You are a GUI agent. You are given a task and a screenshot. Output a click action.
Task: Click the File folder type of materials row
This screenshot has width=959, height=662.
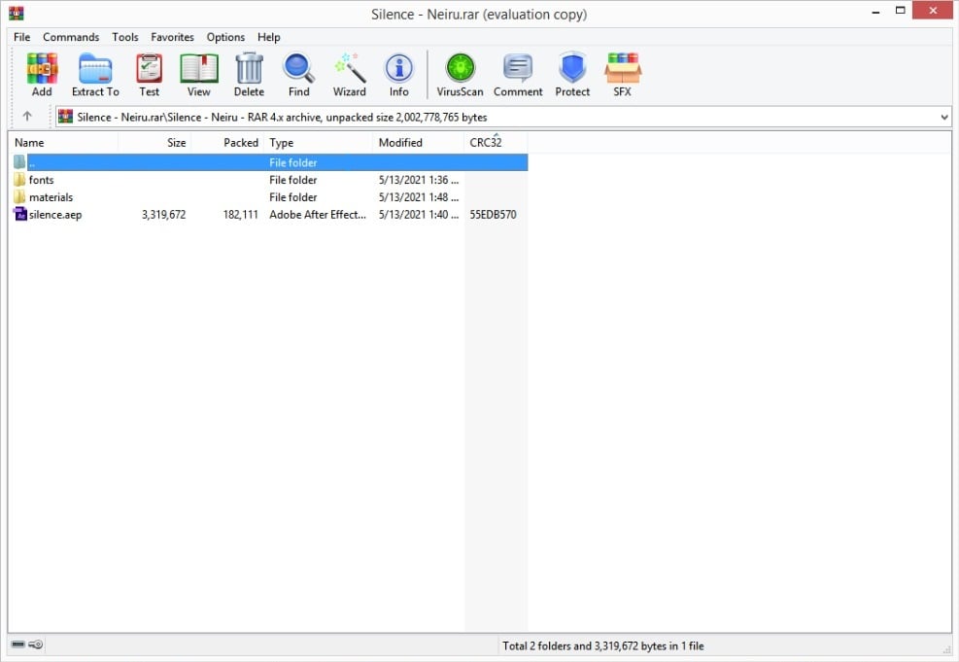click(x=293, y=197)
